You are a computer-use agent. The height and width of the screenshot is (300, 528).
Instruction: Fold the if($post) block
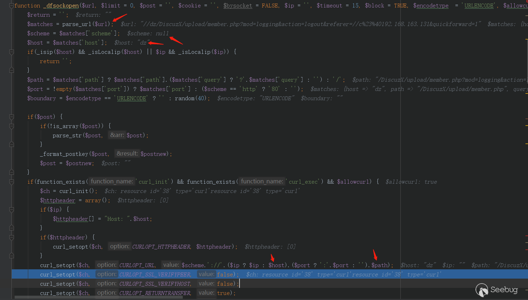[11, 117]
